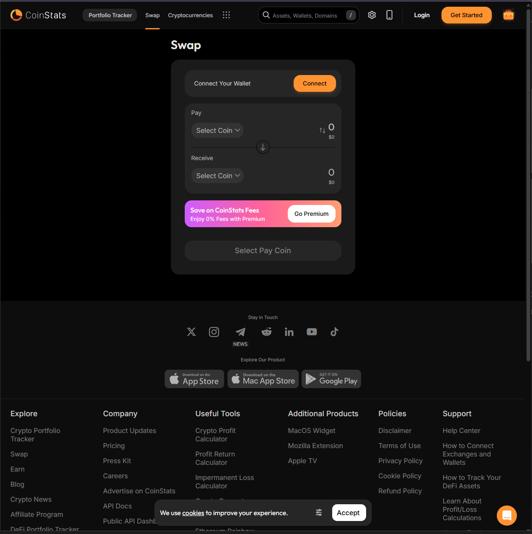Toggle amount units beside Pay value
Image resolution: width=532 pixels, height=534 pixels.
pyautogui.click(x=322, y=130)
